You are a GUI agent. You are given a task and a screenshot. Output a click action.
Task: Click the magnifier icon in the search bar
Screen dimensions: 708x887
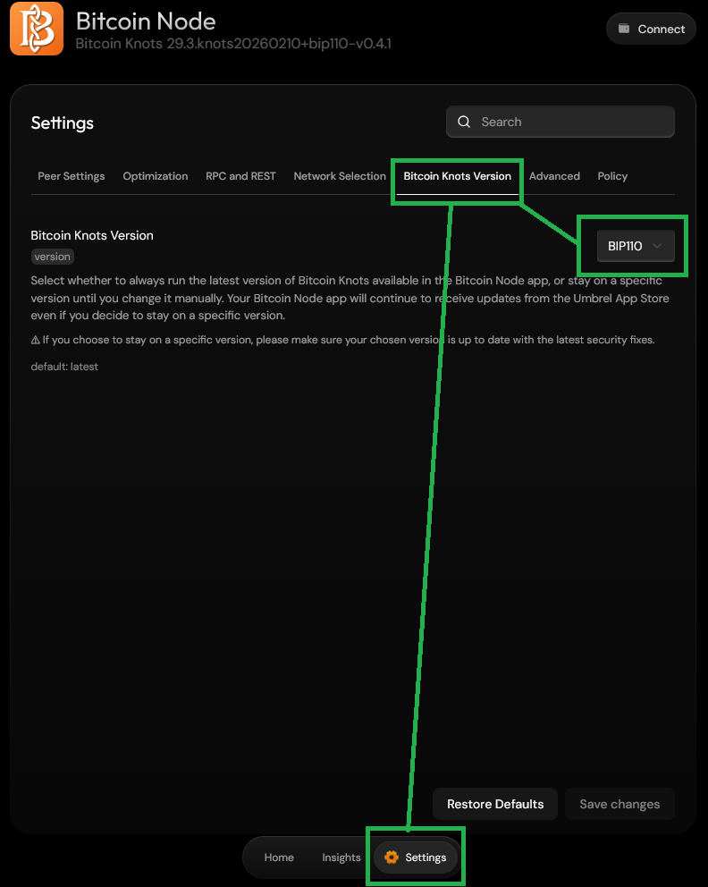[x=464, y=121]
